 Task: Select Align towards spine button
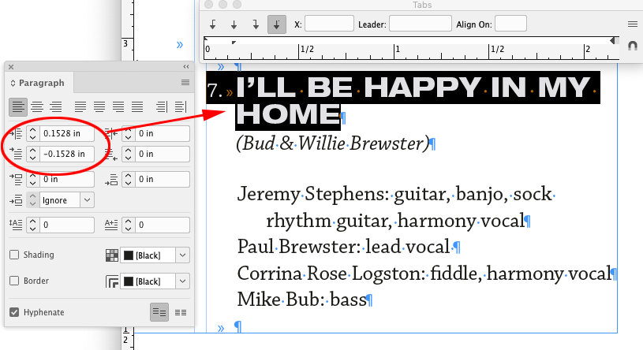click(x=162, y=107)
